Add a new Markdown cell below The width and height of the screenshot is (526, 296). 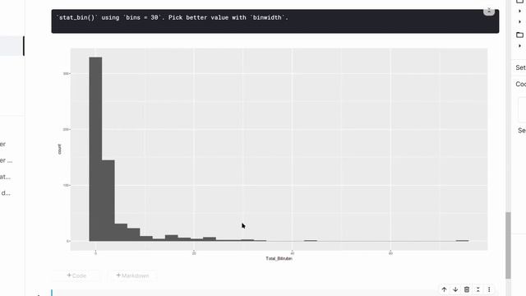pyautogui.click(x=132, y=275)
